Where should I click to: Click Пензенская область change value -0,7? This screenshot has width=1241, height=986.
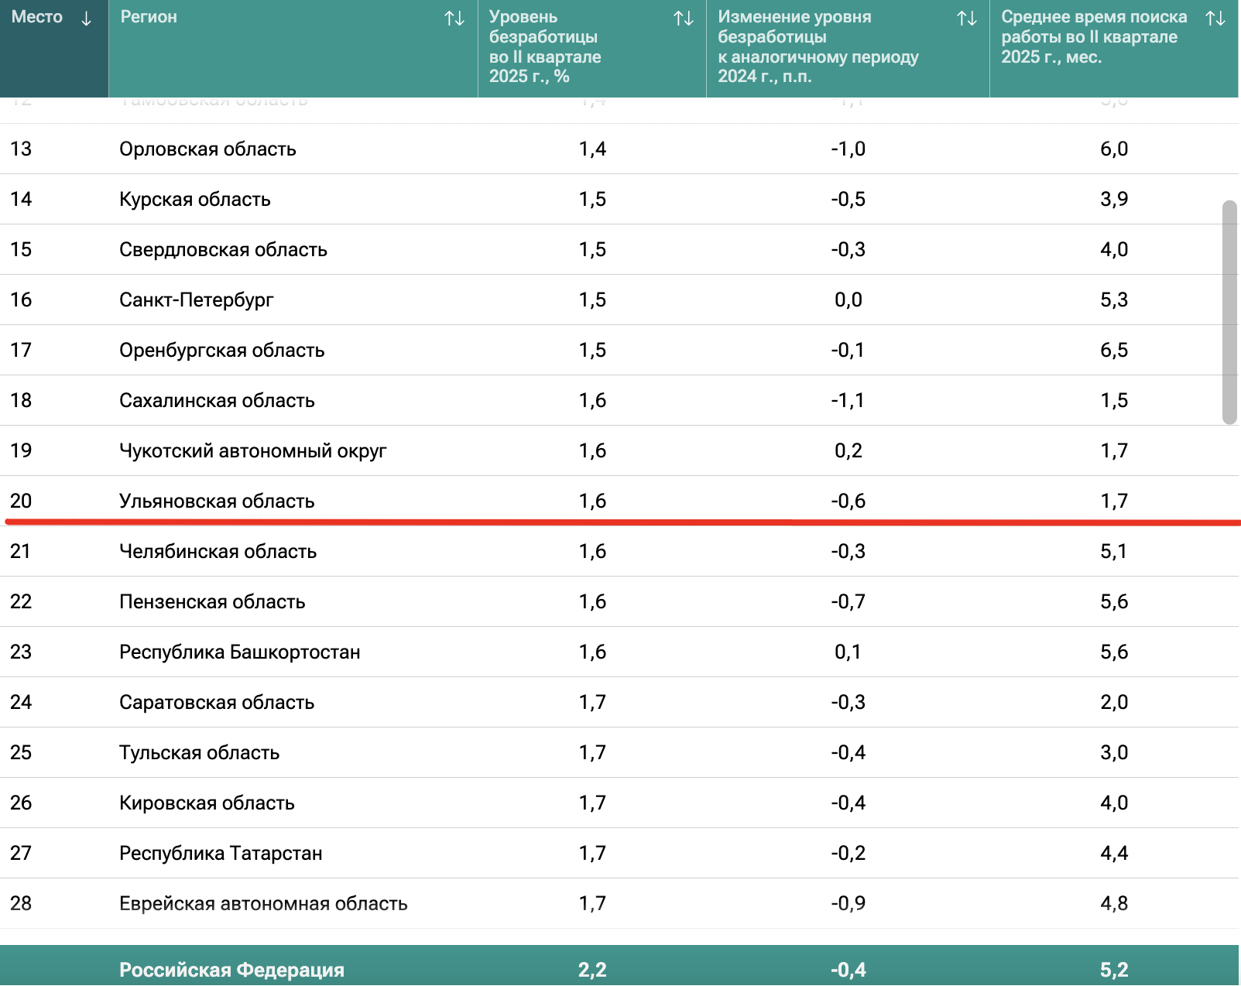pos(848,602)
